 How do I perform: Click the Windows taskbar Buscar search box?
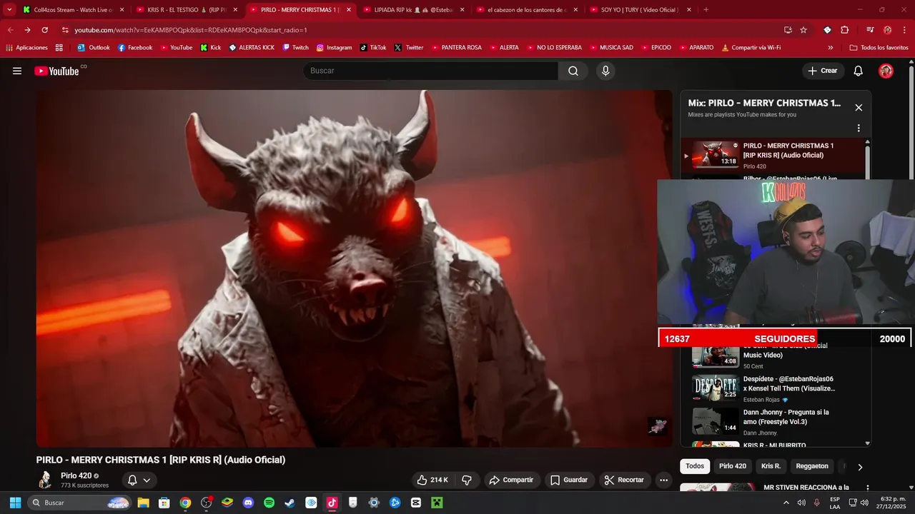point(79,503)
